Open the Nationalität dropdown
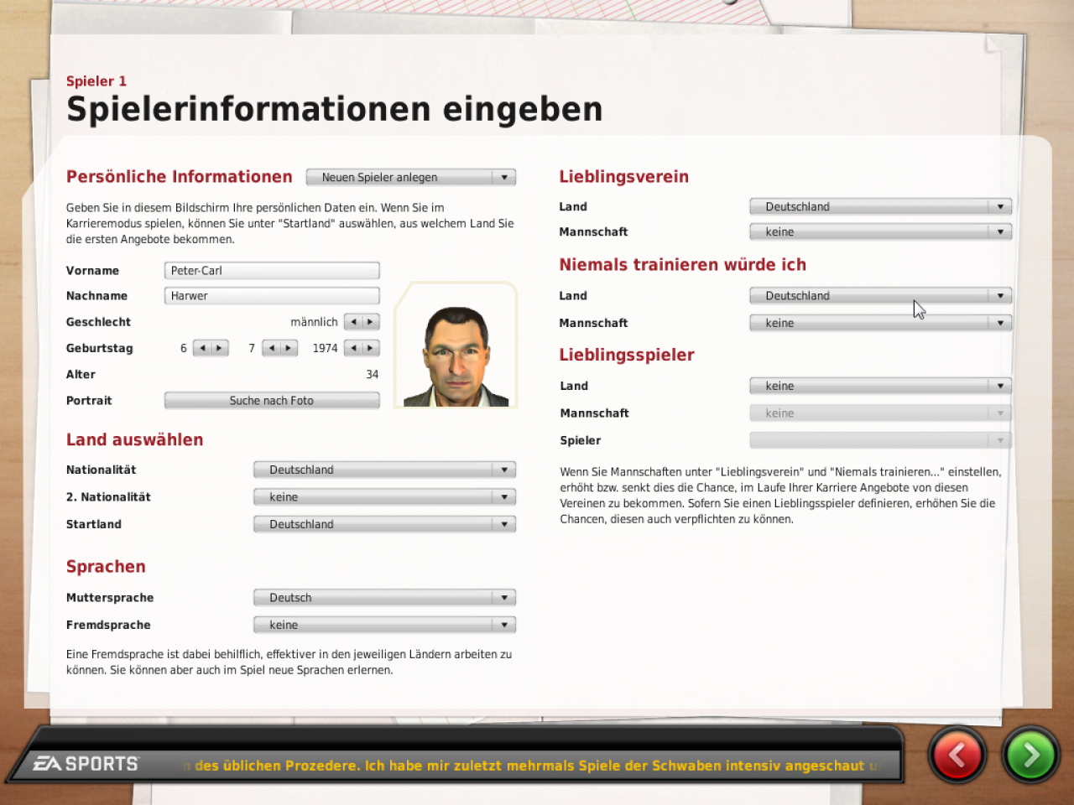Viewport: 1074px width, 805px height. pos(384,470)
